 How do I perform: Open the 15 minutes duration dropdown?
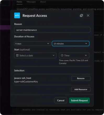70,44
